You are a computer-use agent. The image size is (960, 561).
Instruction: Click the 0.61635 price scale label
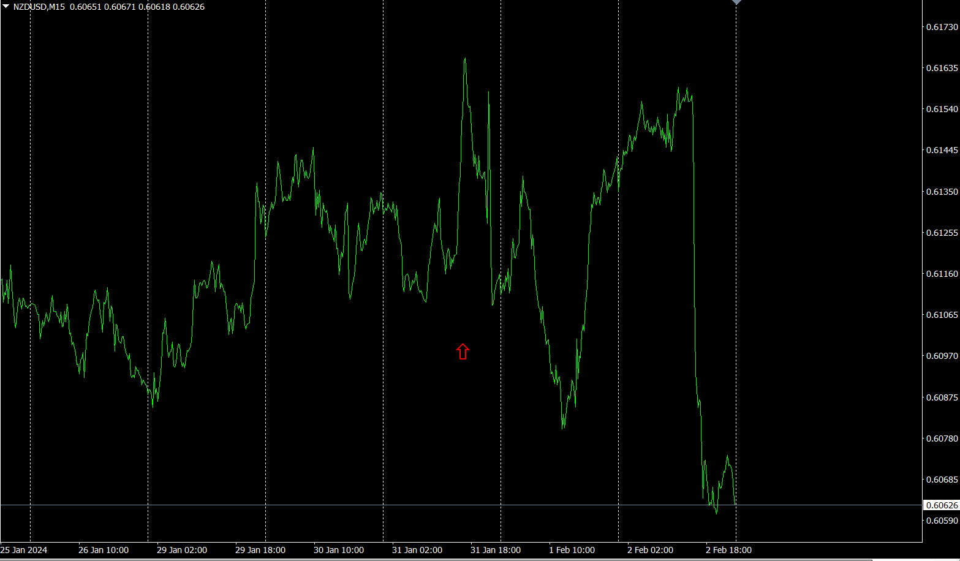pos(942,68)
